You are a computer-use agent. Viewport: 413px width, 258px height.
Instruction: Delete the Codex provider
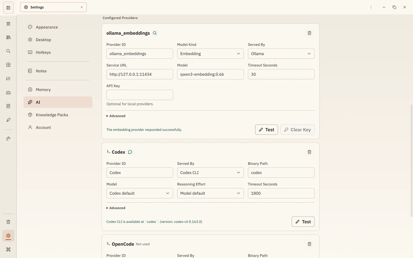click(309, 152)
